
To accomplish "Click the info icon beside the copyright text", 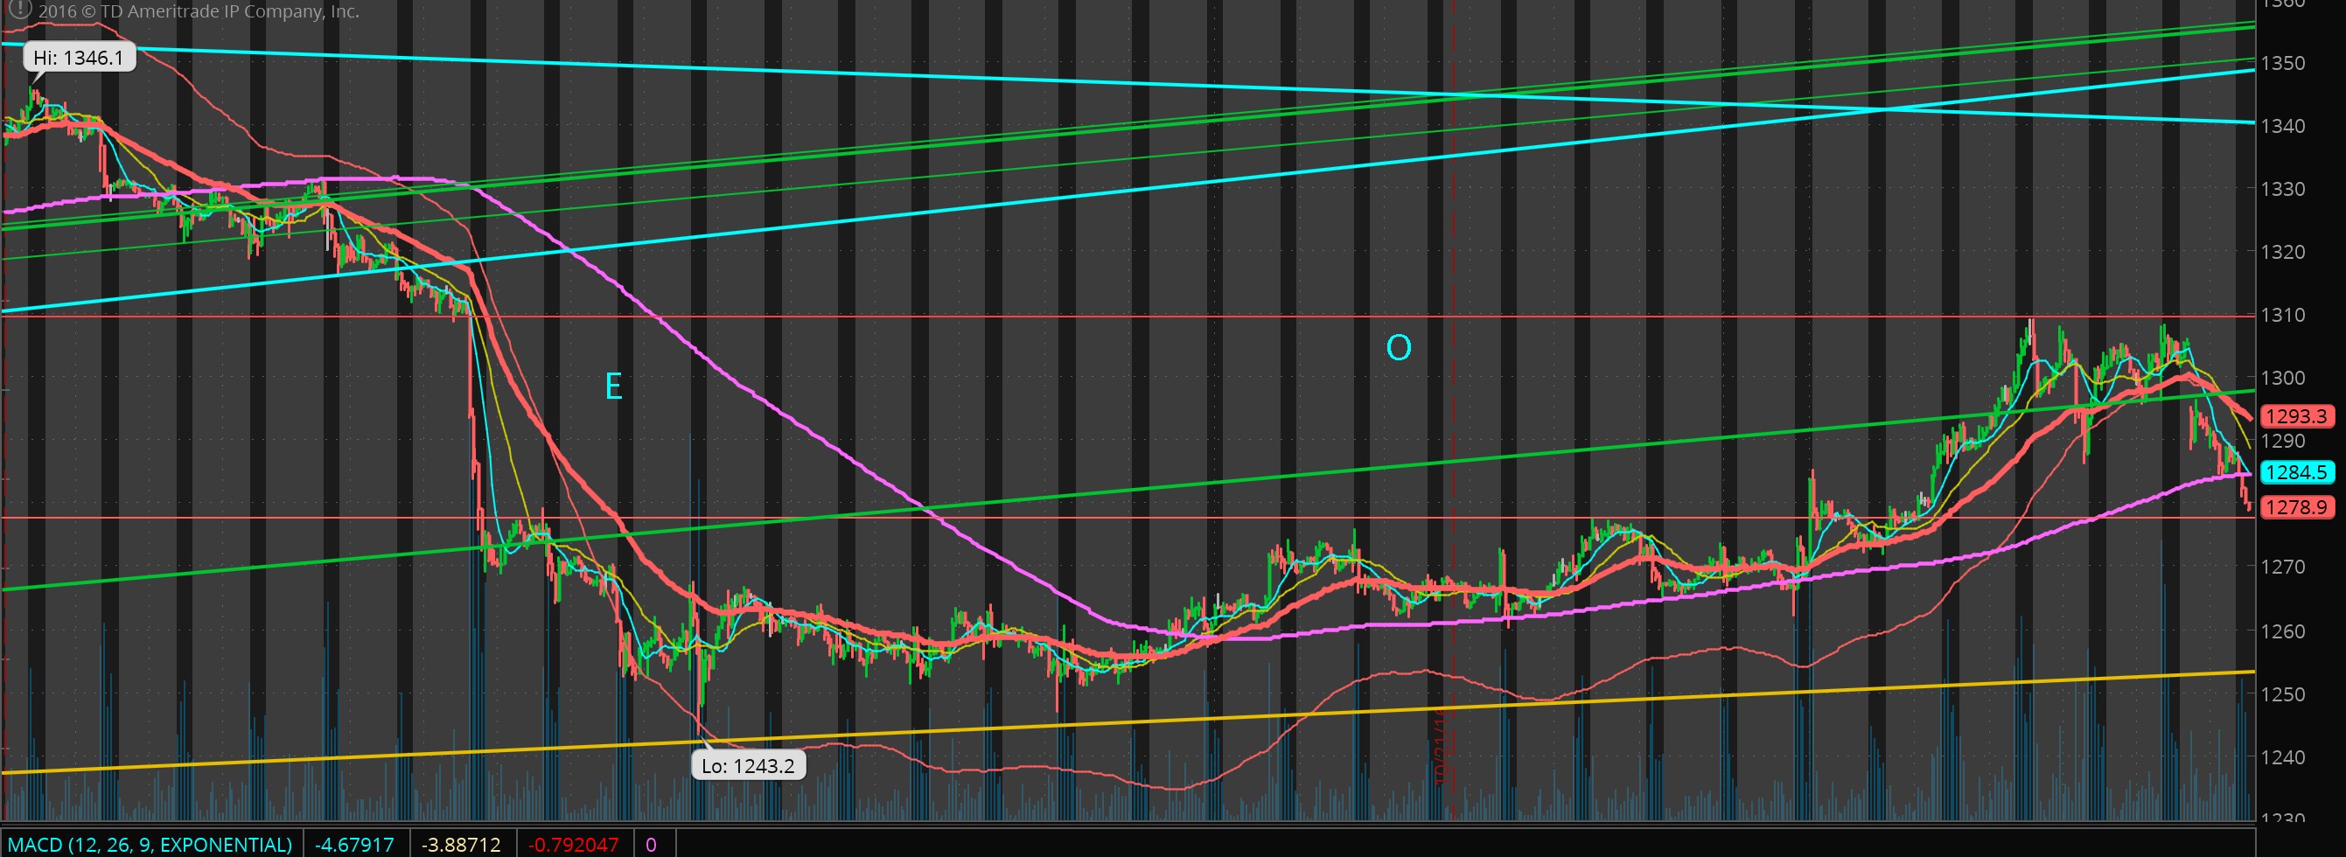I will click(19, 10).
